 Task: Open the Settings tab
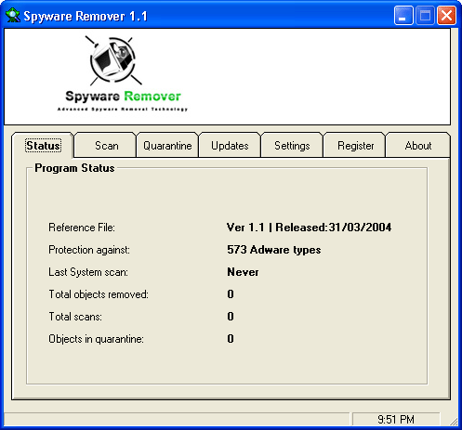coord(292,145)
